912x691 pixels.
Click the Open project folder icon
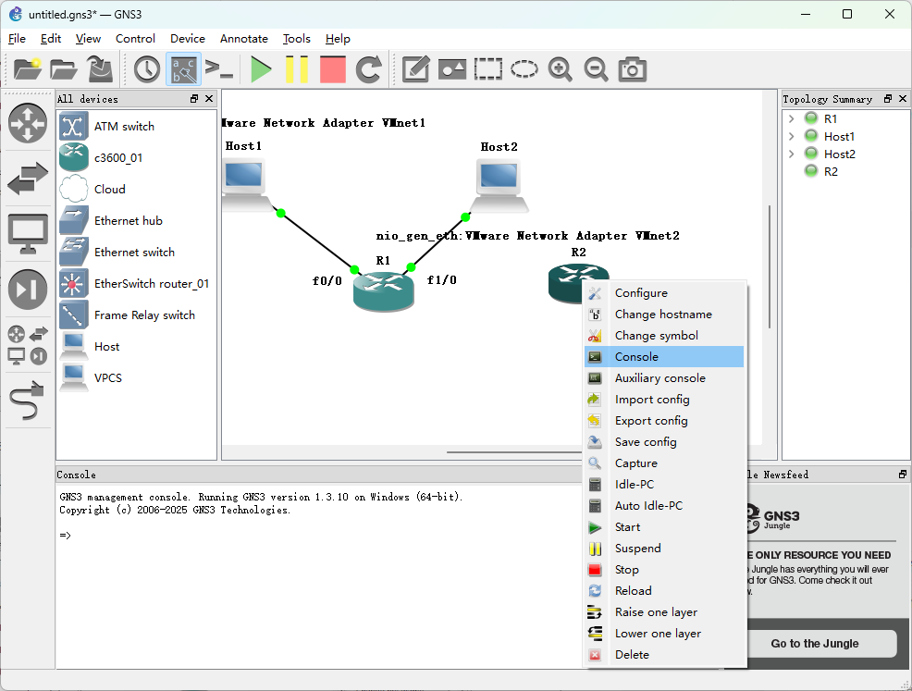(x=64, y=69)
